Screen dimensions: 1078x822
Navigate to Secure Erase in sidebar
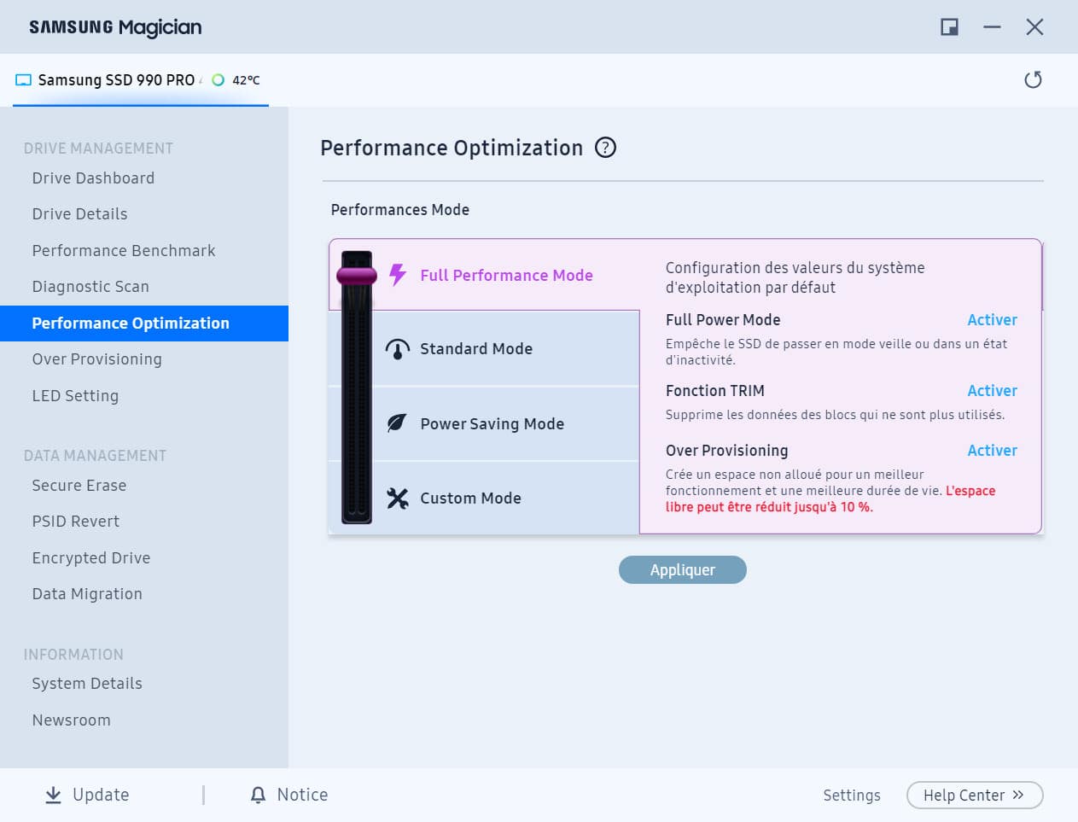(79, 485)
